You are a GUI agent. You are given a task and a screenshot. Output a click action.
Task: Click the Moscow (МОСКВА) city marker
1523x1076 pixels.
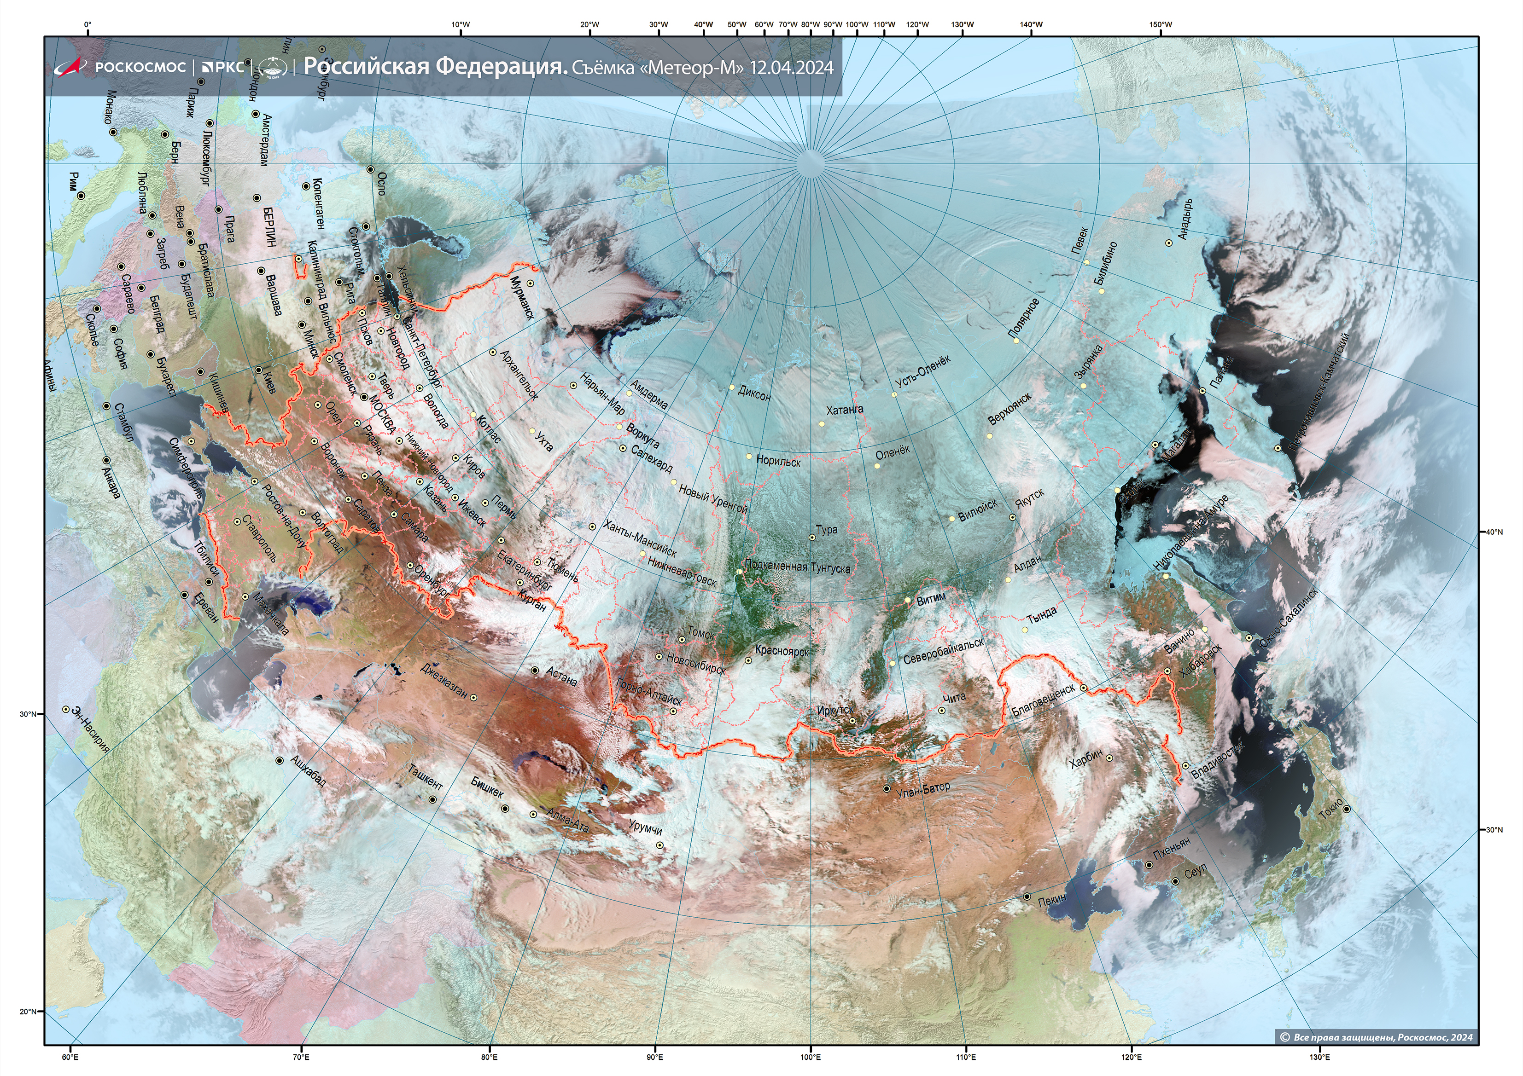coord(363,397)
